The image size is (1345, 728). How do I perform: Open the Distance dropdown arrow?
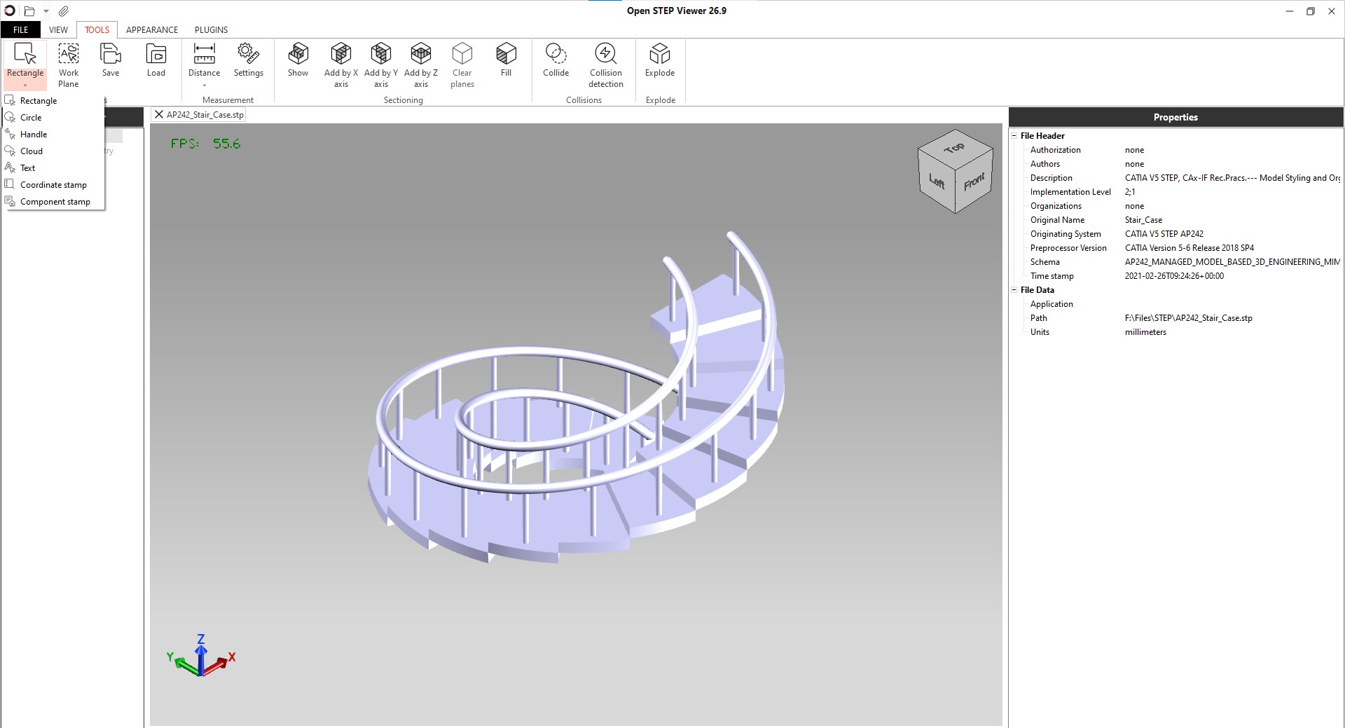click(205, 85)
